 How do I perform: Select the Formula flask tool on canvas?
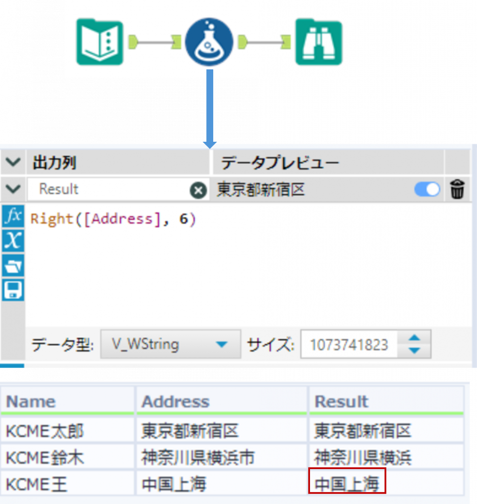tap(209, 42)
